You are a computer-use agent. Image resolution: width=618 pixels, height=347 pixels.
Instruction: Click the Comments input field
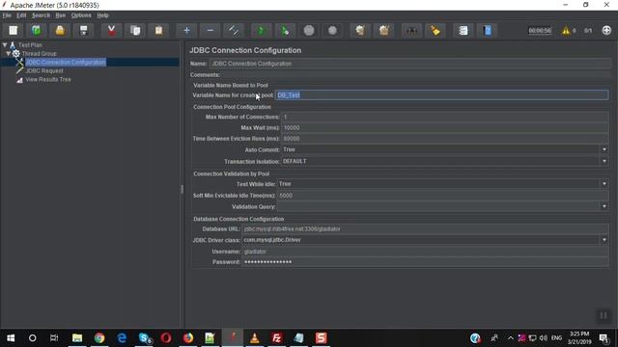[x=416, y=75]
